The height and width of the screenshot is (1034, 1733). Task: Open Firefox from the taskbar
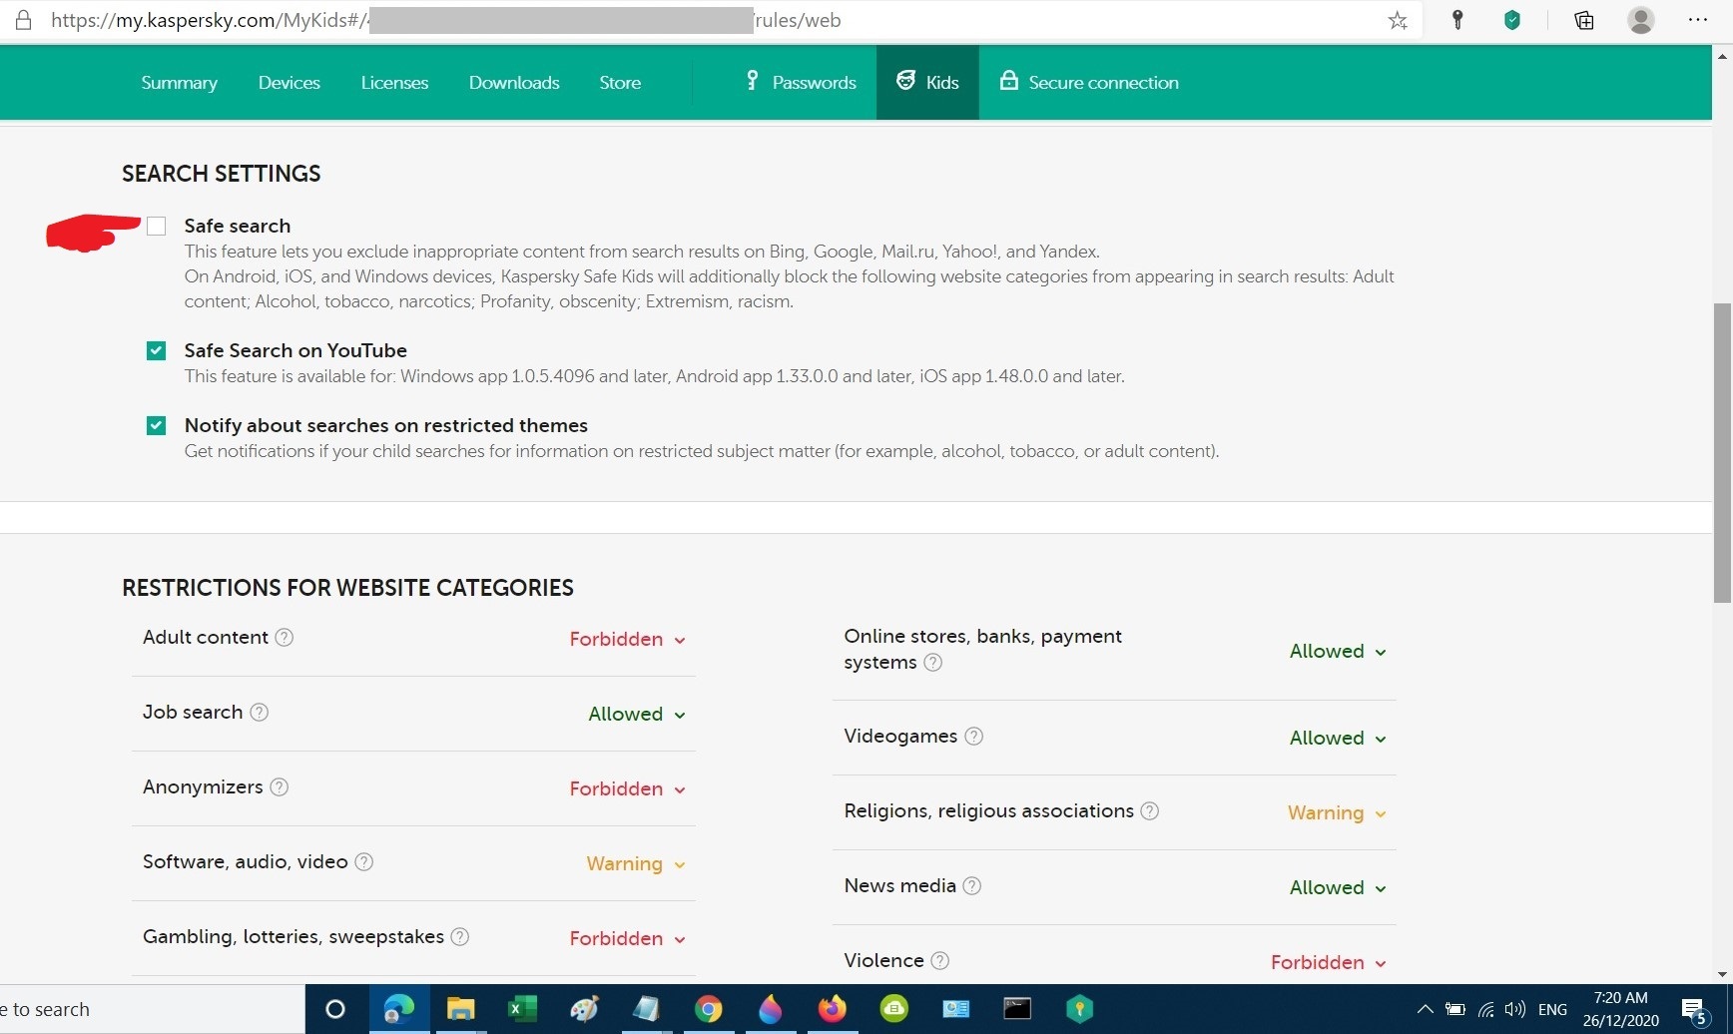pyautogui.click(x=832, y=1009)
